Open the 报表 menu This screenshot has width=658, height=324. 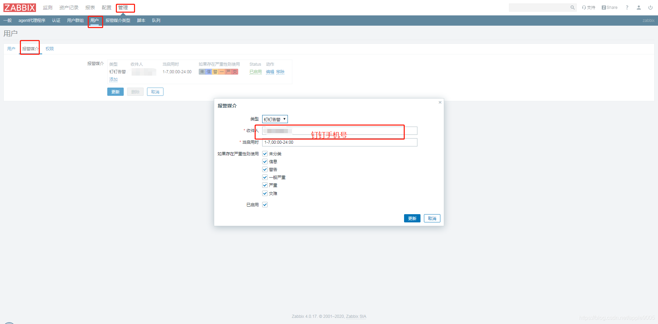90,8
